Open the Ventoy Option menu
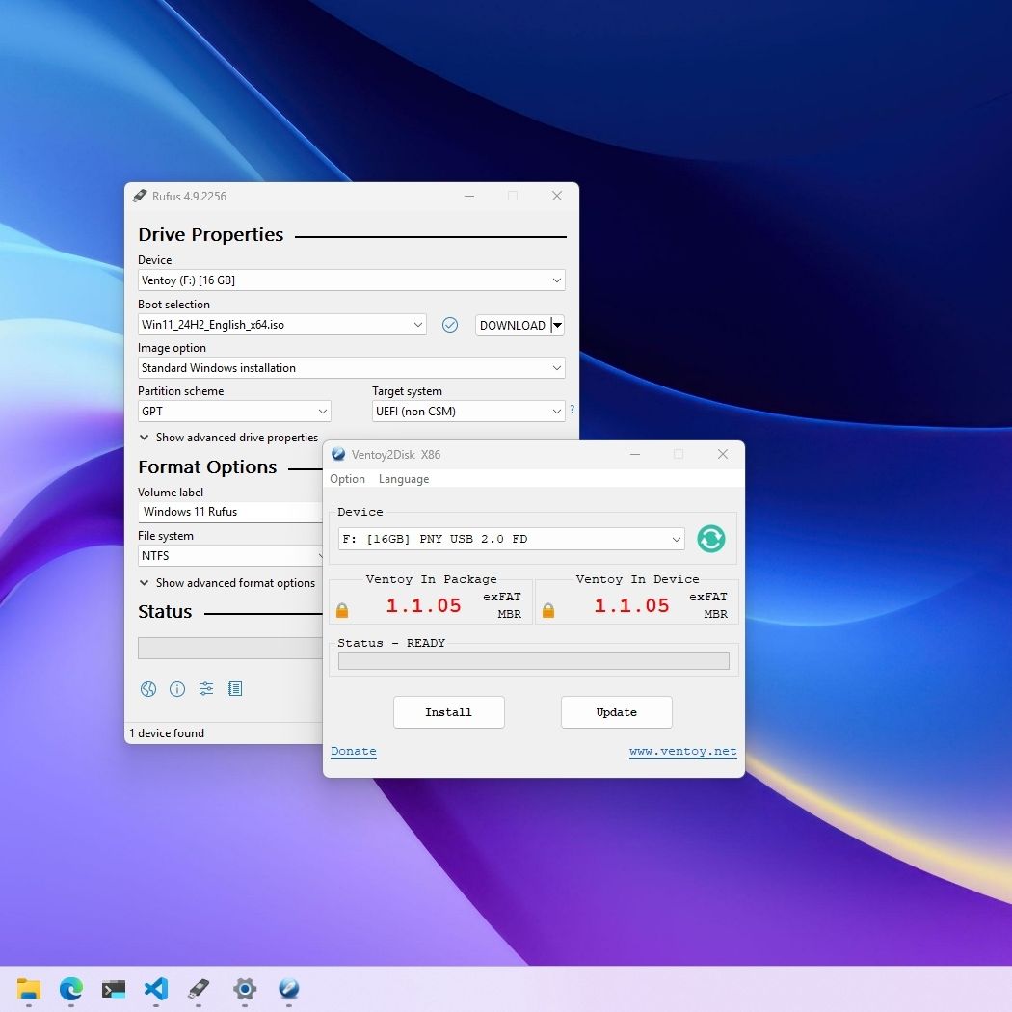This screenshot has width=1012, height=1012. [347, 479]
